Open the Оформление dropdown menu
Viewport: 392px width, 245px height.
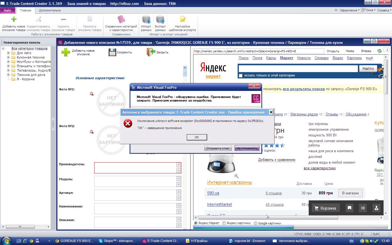pyautogui.click(x=350, y=10)
